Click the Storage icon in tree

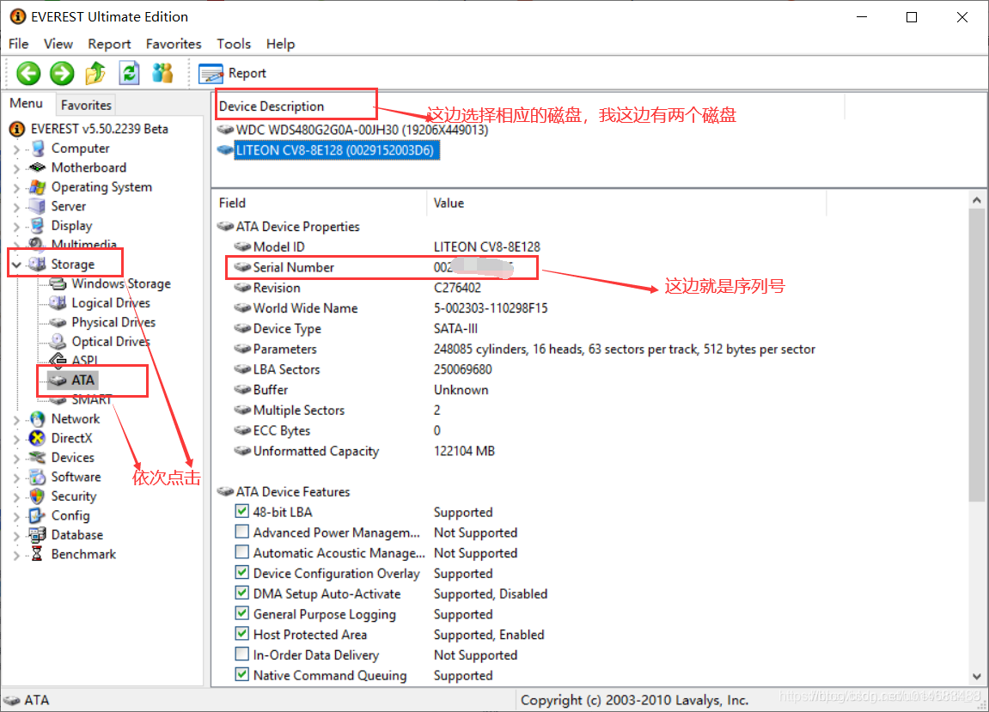38,264
